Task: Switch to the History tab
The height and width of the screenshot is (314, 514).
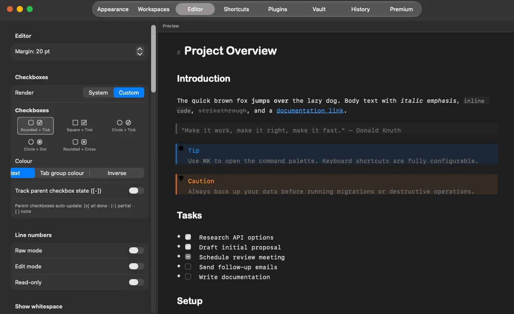Action: 361,9
